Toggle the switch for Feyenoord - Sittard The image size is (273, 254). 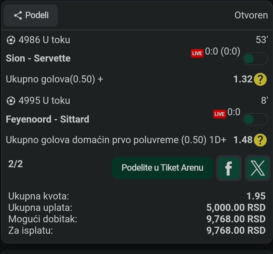255,119
